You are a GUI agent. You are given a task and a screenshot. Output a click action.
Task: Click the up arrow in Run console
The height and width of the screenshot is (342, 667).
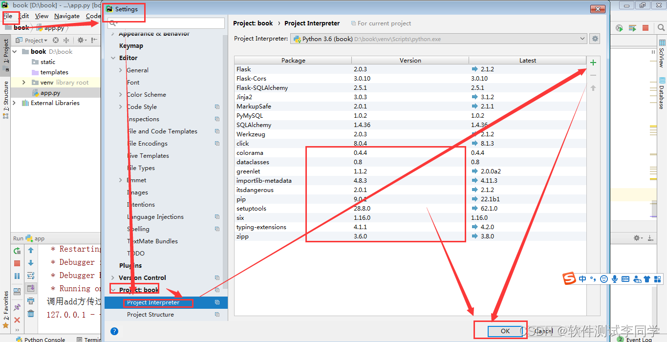[x=31, y=251]
